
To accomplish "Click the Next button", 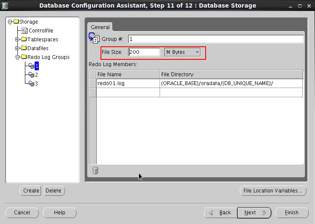I will pyautogui.click(x=254, y=213).
